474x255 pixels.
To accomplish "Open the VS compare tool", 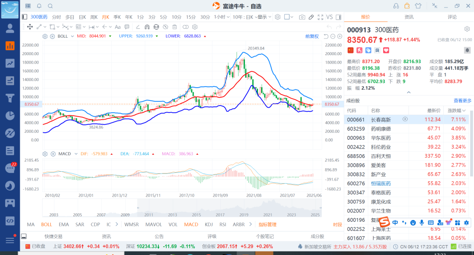I will (x=330, y=17).
